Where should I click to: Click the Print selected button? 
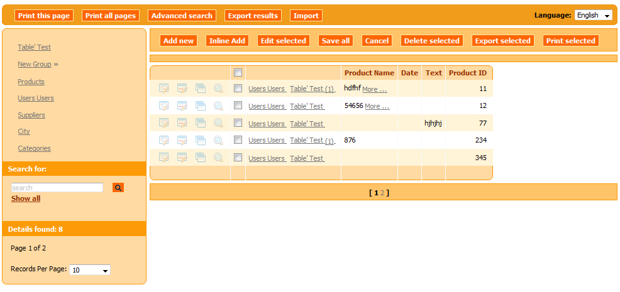click(x=571, y=41)
